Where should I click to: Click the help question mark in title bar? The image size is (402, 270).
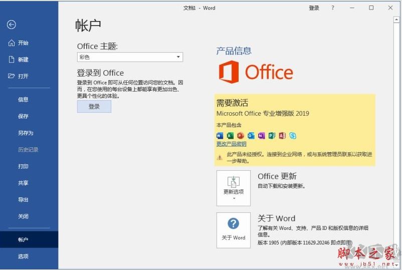pyautogui.click(x=333, y=8)
